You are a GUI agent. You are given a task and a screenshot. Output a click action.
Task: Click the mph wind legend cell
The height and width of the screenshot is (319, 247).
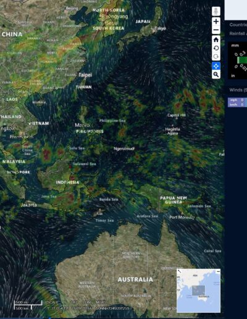233,100
